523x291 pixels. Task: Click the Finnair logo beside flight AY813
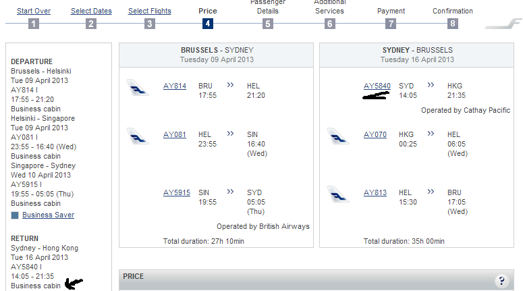pos(338,194)
